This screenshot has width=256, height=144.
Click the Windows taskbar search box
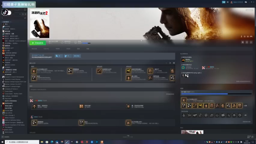22,142
